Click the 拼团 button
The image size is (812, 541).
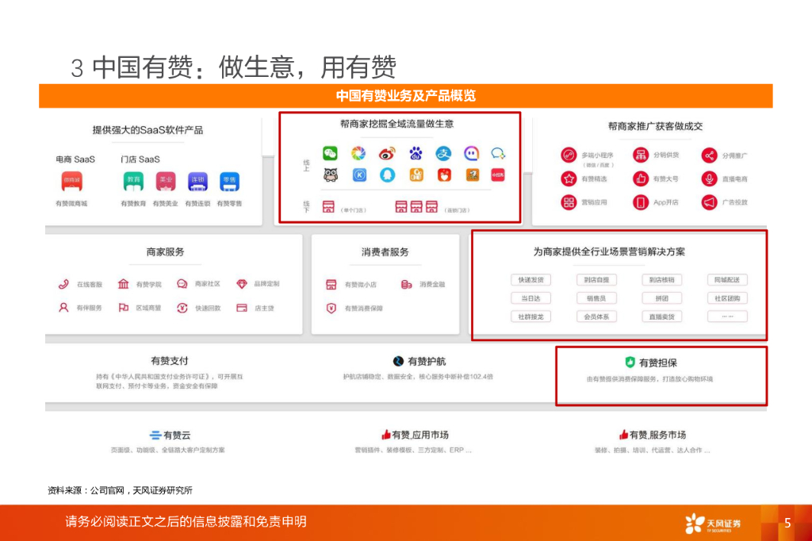point(662,298)
